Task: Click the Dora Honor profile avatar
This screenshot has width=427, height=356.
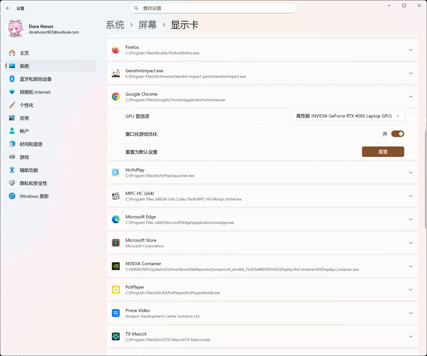Action: point(16,29)
